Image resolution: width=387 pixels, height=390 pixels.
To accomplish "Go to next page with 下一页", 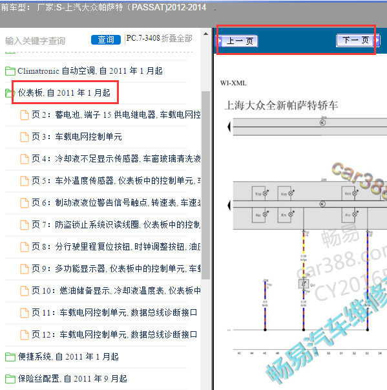I will (x=358, y=40).
